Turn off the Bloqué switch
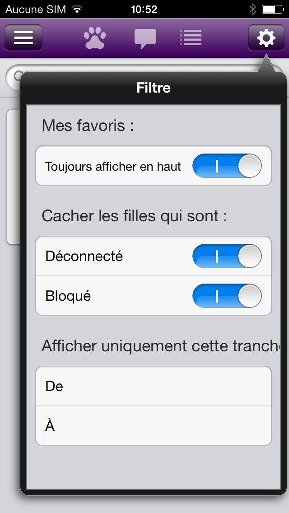The width and height of the screenshot is (289, 513). pyautogui.click(x=227, y=296)
